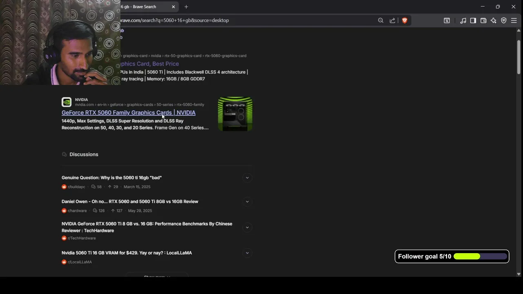Click the Reddit icon beside r/buildapc
Image resolution: width=523 pixels, height=294 pixels.
(x=64, y=187)
